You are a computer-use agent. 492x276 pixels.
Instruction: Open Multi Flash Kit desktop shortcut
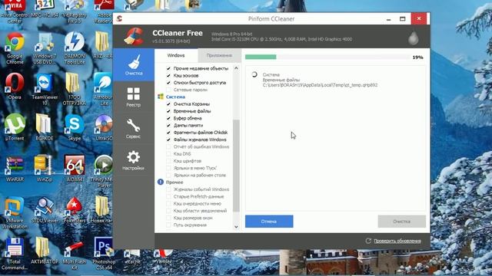coord(75,254)
